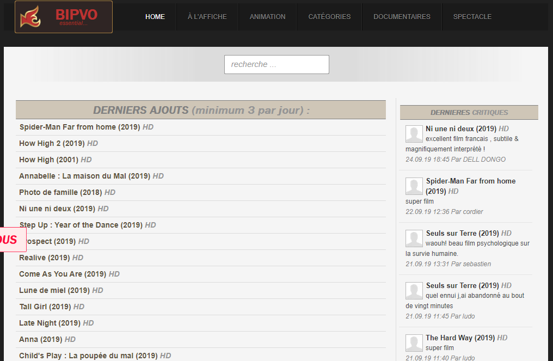
Task: Click the red side tab on left edge
Action: (13, 240)
